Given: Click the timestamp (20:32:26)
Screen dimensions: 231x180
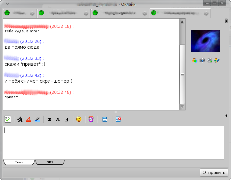Looking at the screenshot, I should point(31,42).
